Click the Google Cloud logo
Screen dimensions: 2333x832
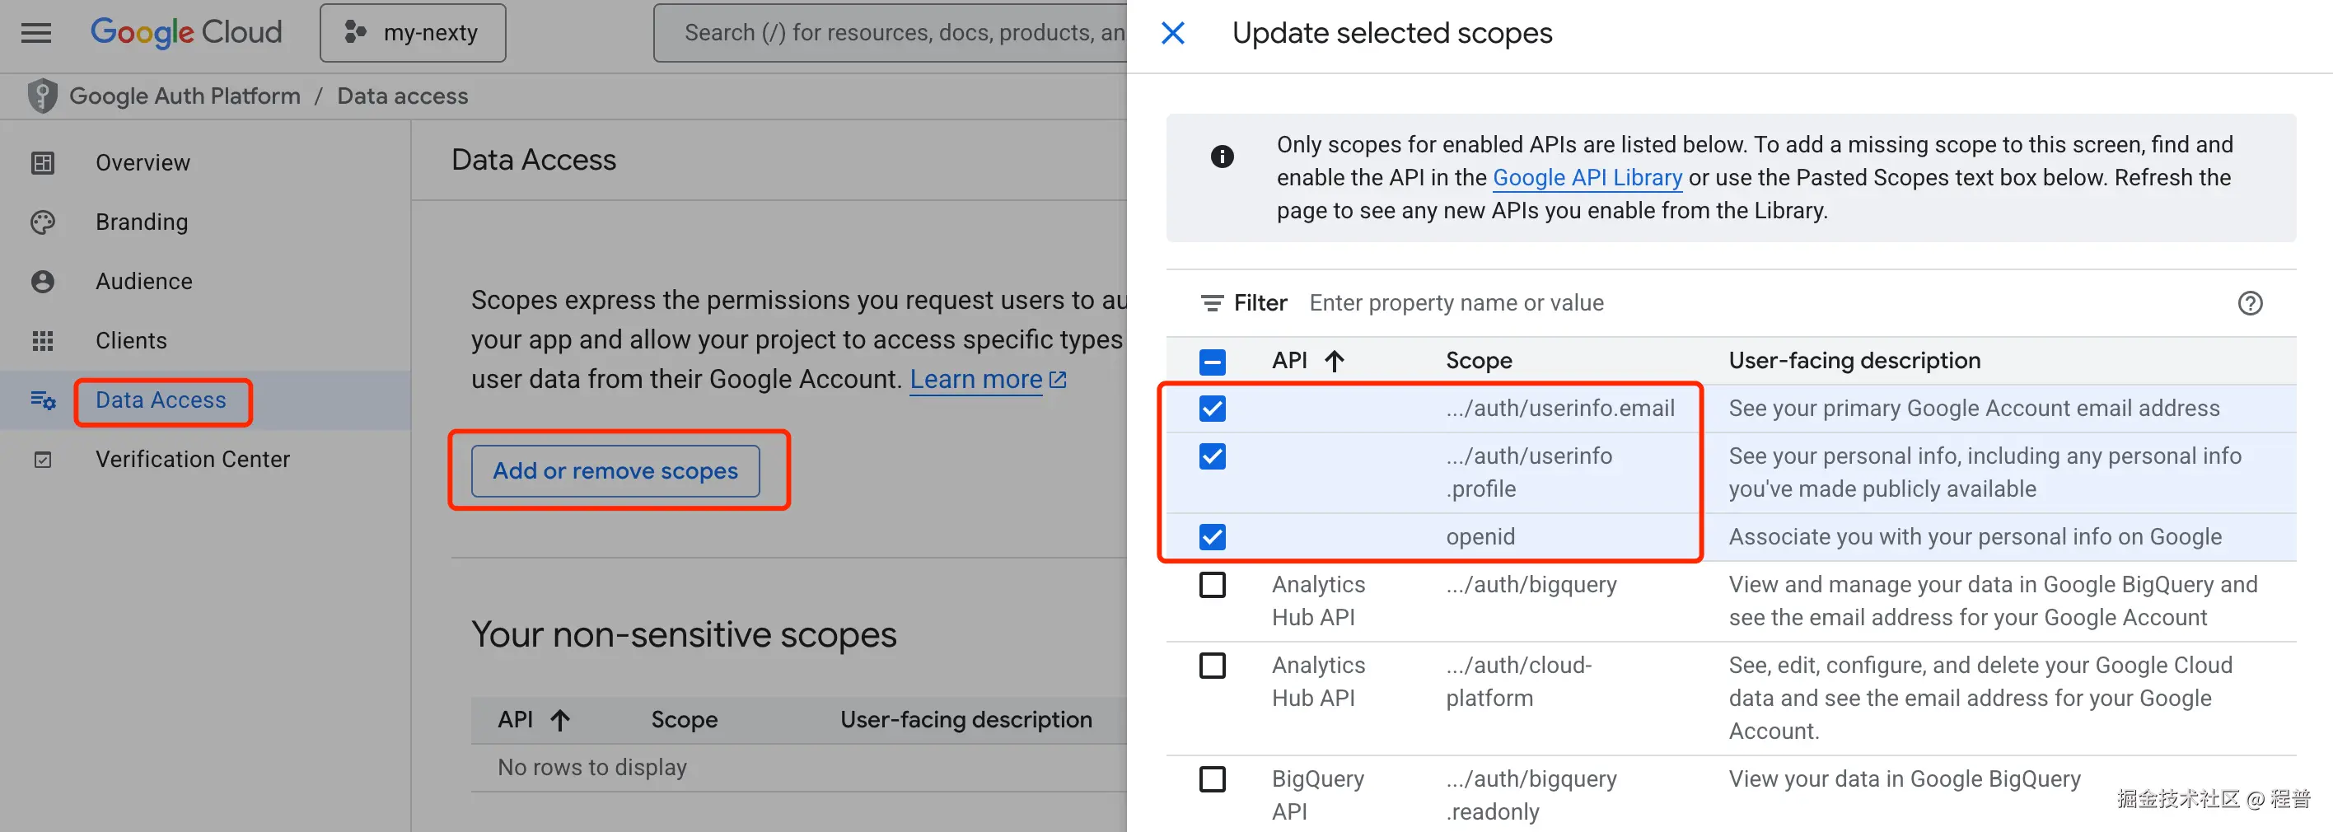coord(185,33)
